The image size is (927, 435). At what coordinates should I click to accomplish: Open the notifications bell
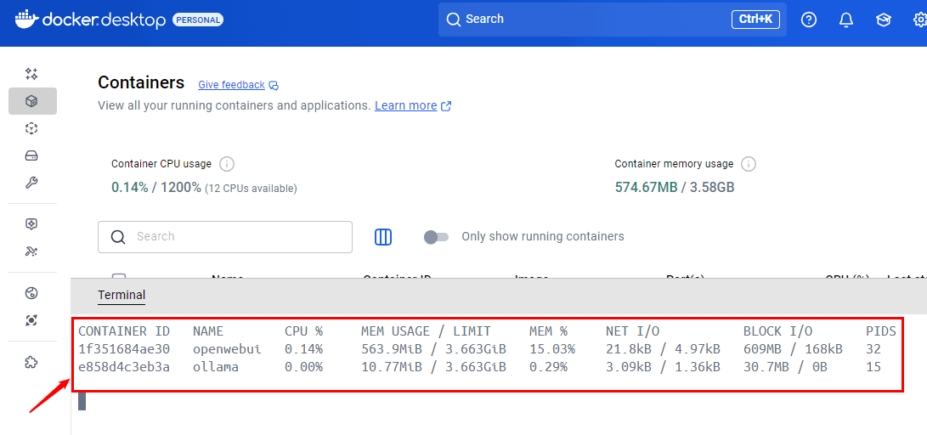[x=845, y=20]
